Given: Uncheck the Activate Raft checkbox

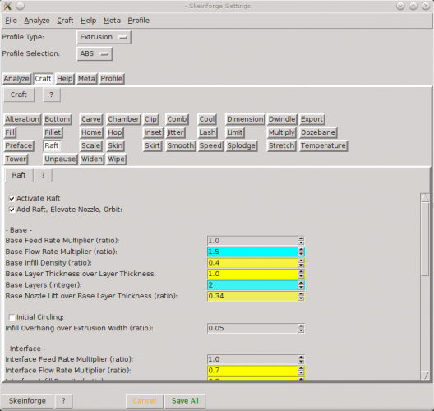Looking at the screenshot, I should (x=12, y=199).
